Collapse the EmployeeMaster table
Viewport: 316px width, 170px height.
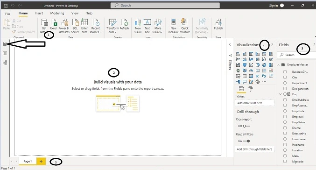[279, 65]
